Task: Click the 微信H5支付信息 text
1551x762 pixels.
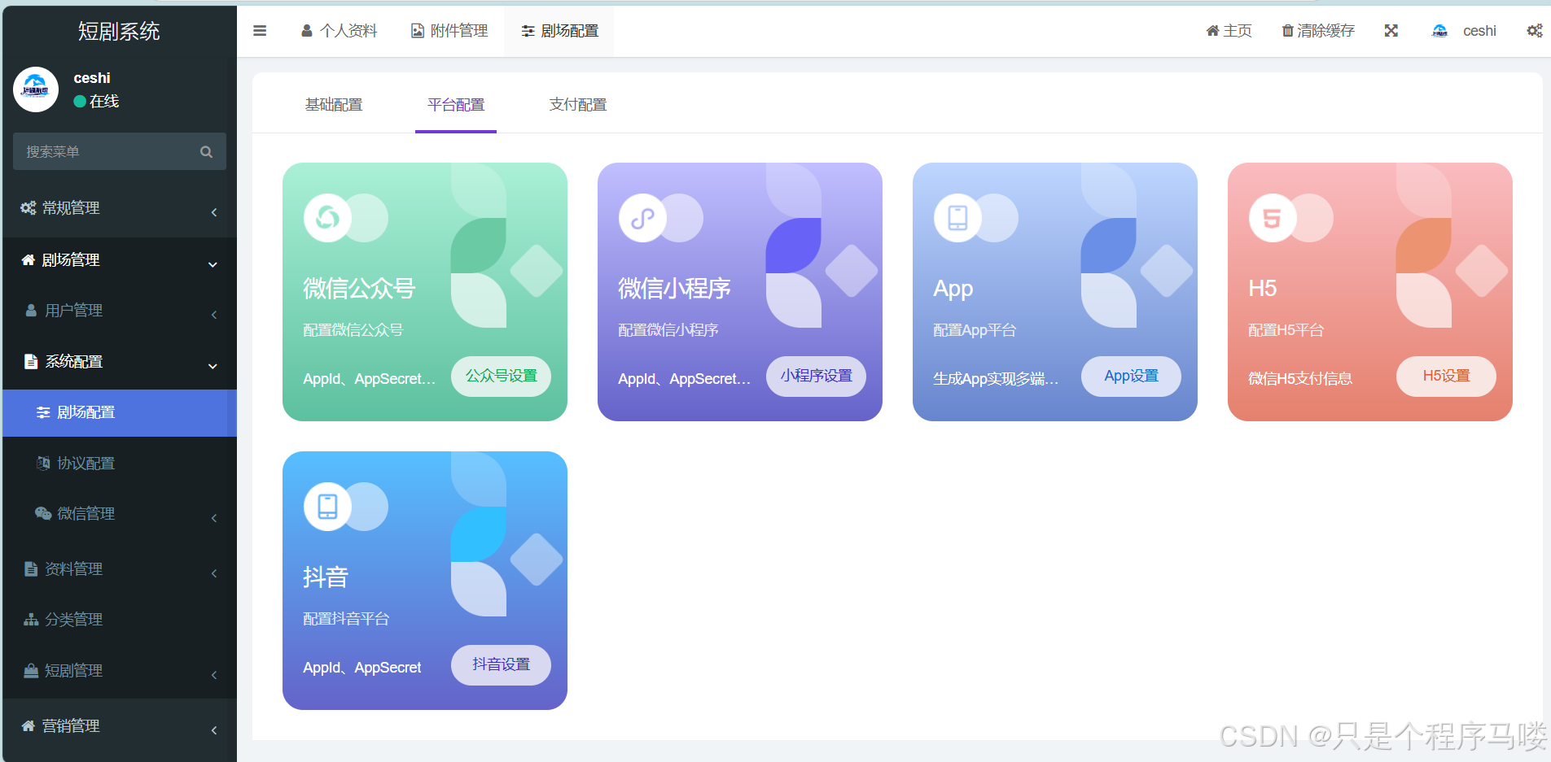Action: pos(1299,379)
